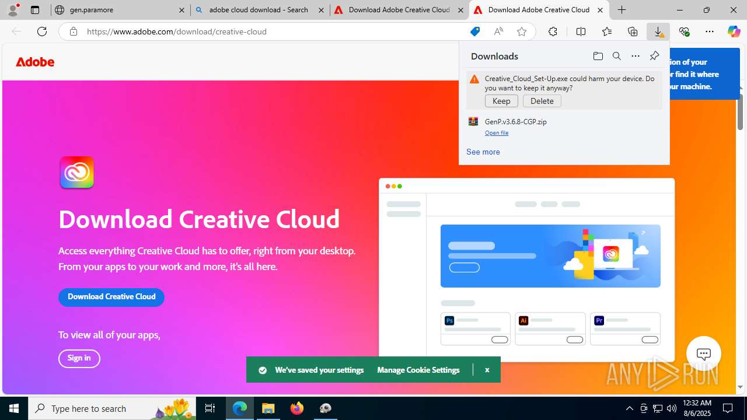Click the Creative Cloud app icon

click(76, 172)
